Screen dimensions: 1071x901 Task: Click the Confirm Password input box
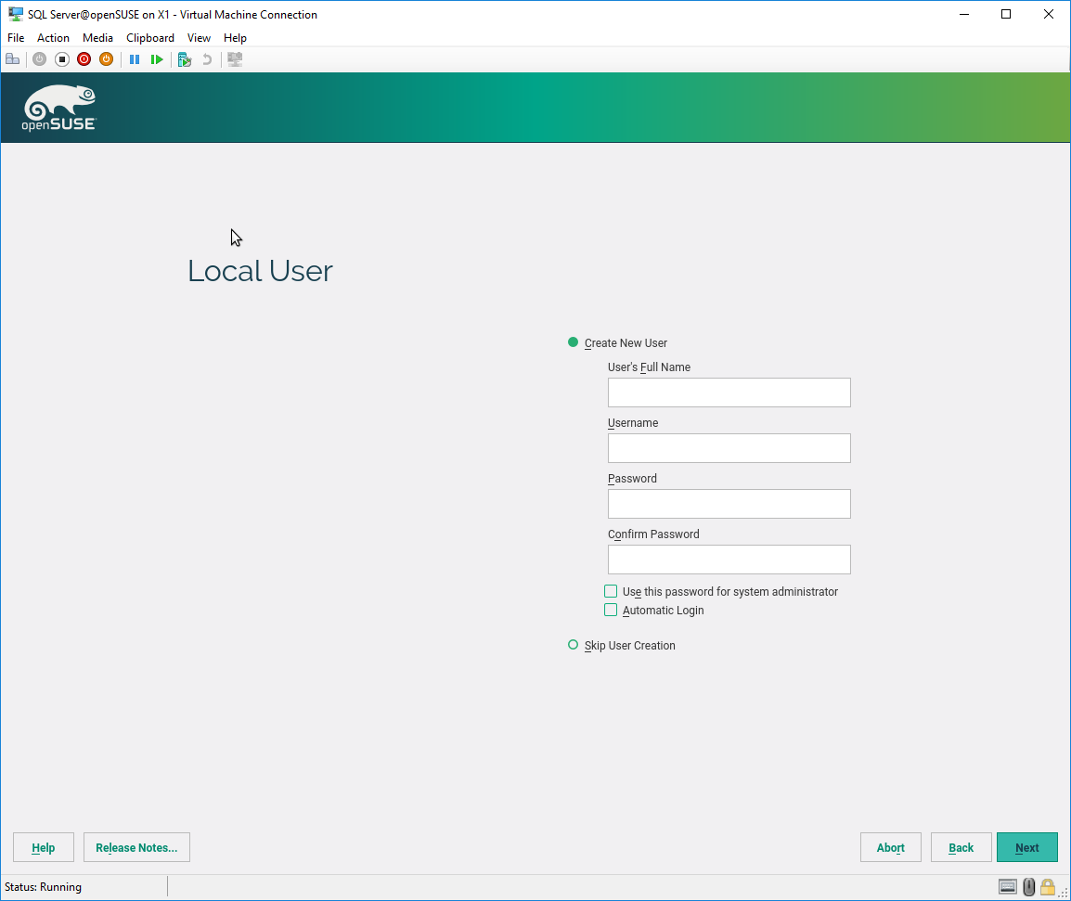[729, 560]
